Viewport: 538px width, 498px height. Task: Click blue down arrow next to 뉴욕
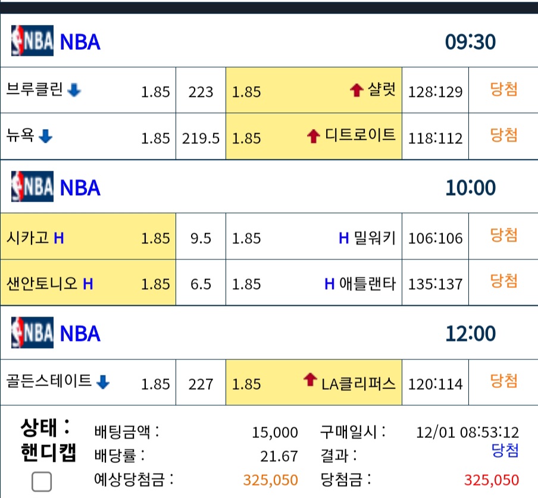(x=45, y=136)
